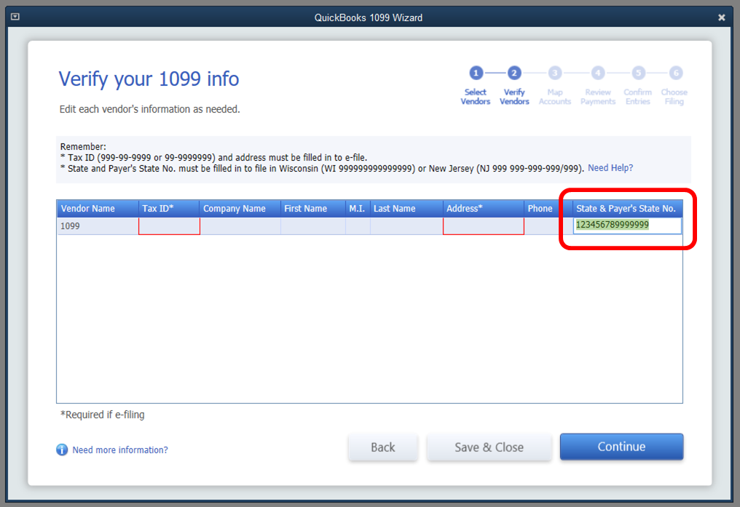Image resolution: width=740 pixels, height=507 pixels.
Task: Click First Name cell for vendor 1099
Action: [x=313, y=226]
